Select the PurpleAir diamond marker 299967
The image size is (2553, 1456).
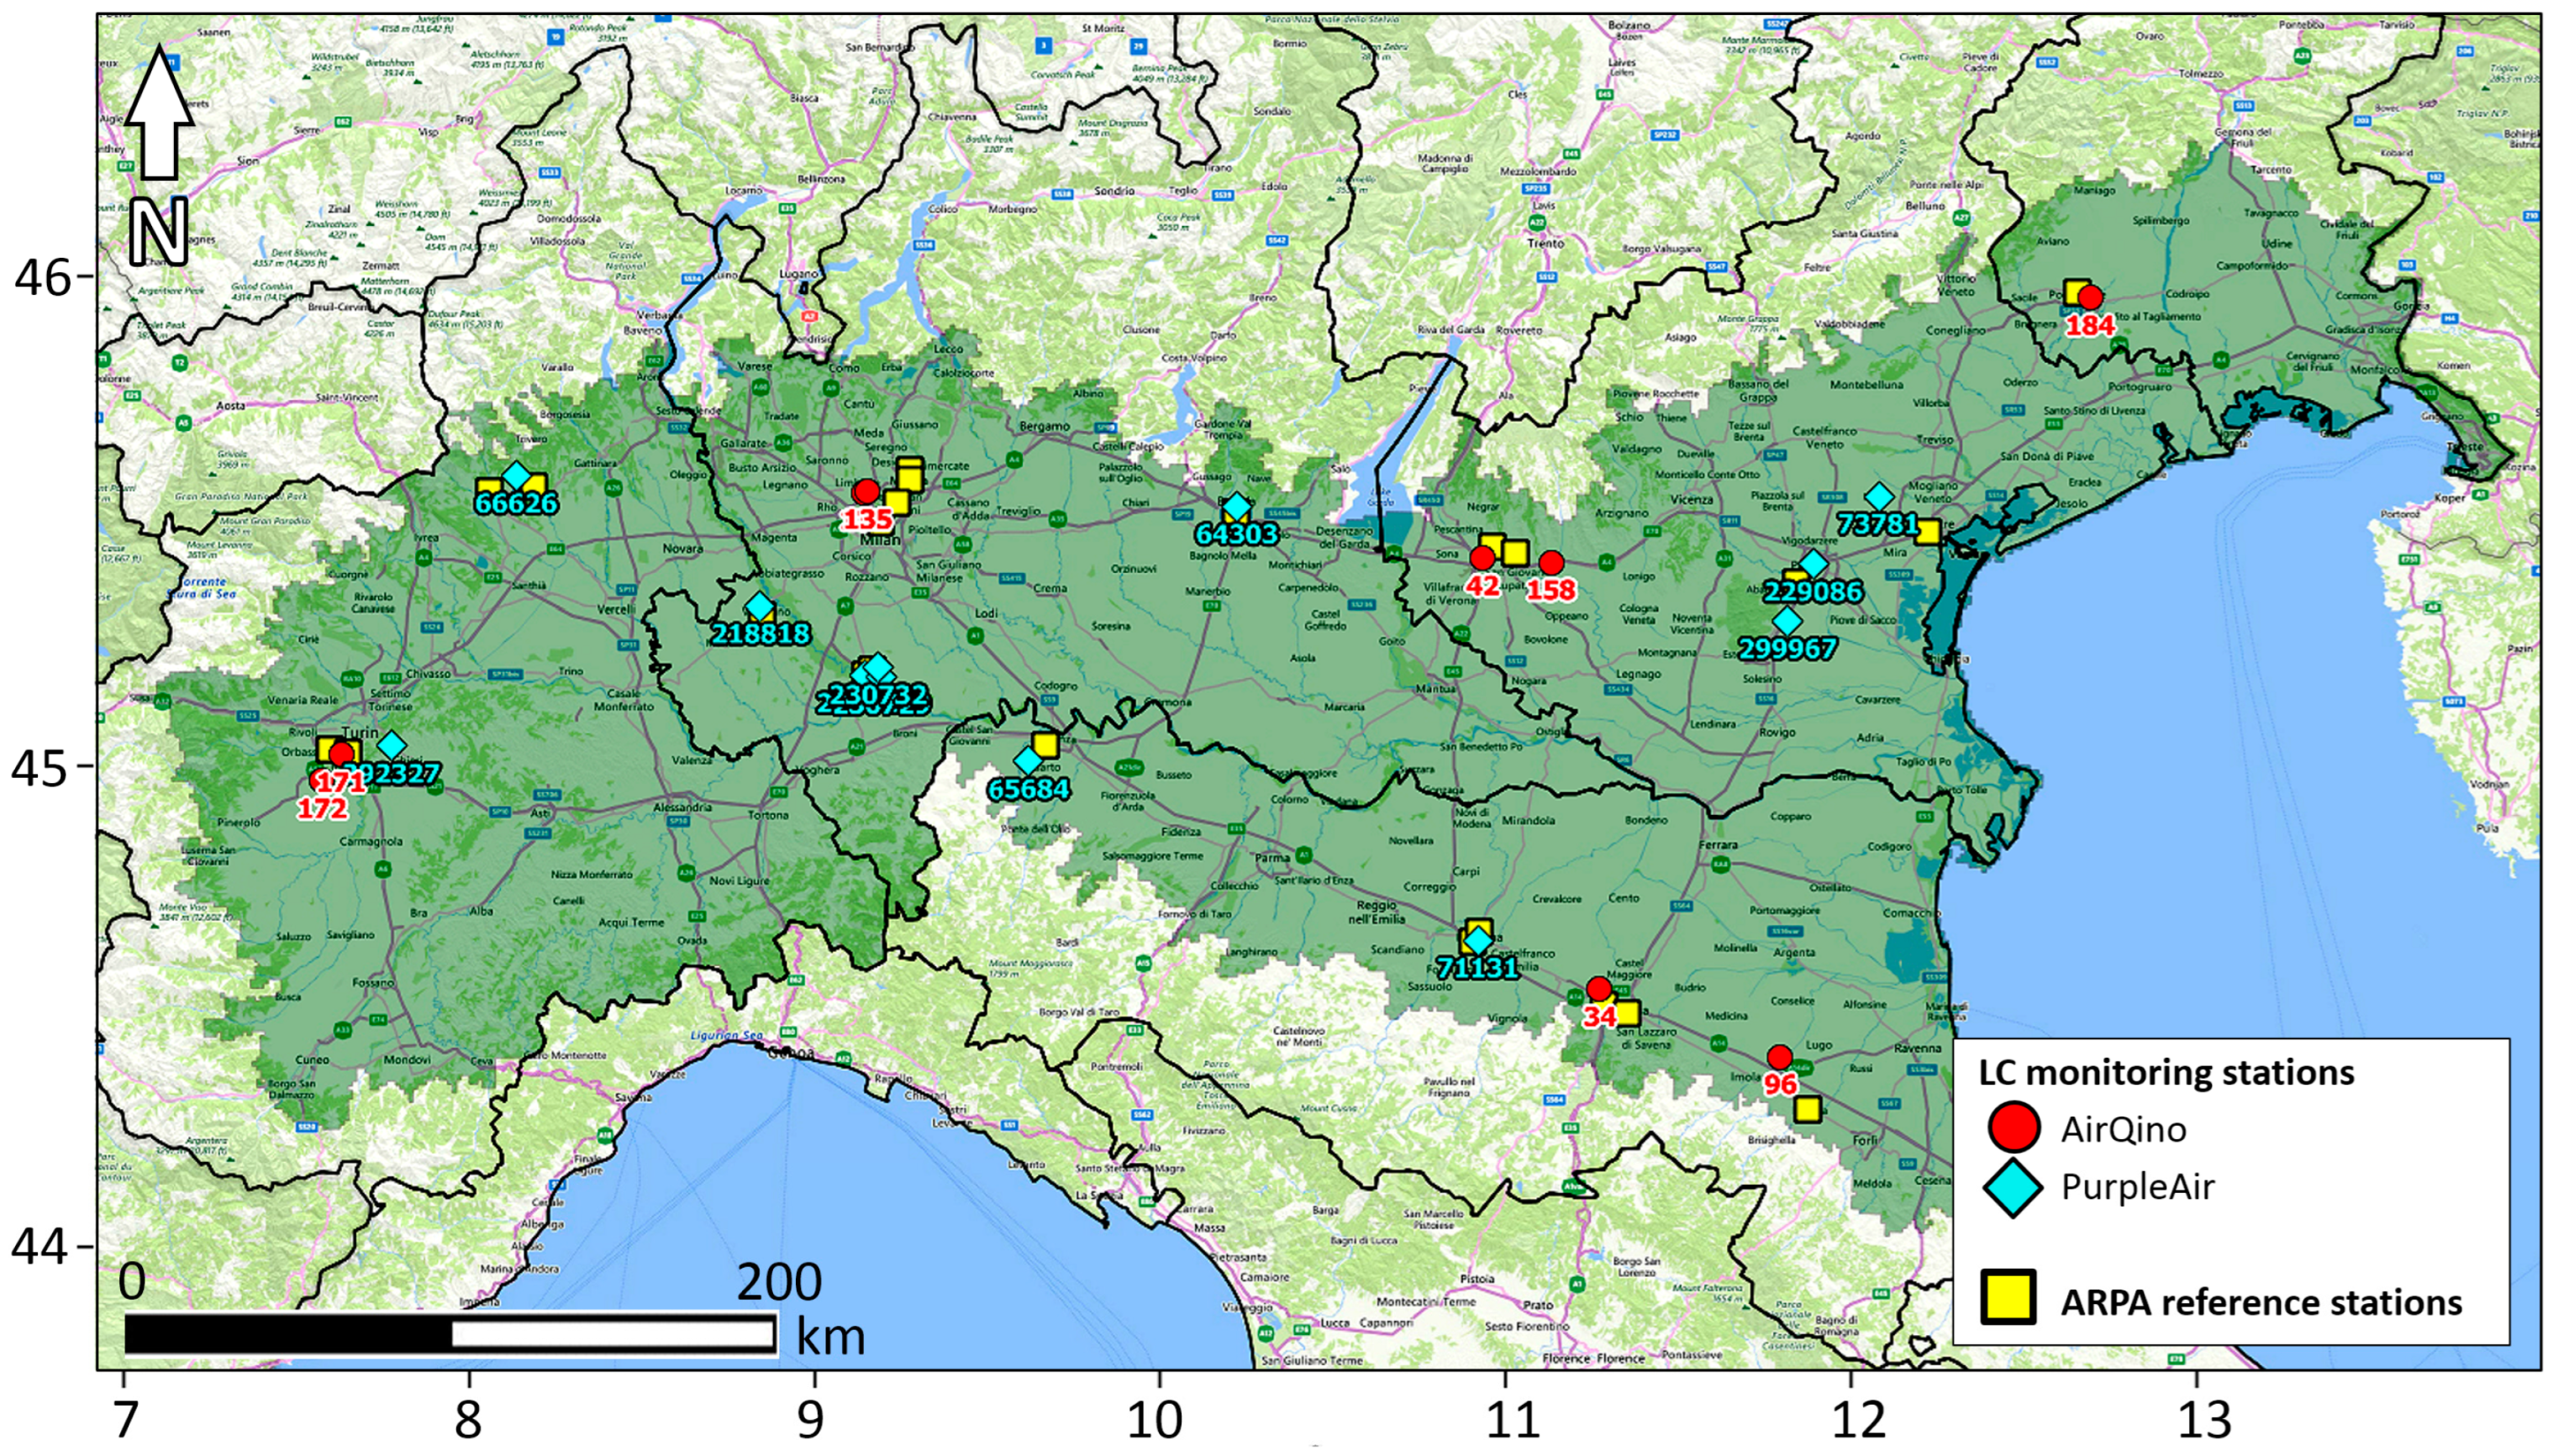pyautogui.click(x=1787, y=622)
